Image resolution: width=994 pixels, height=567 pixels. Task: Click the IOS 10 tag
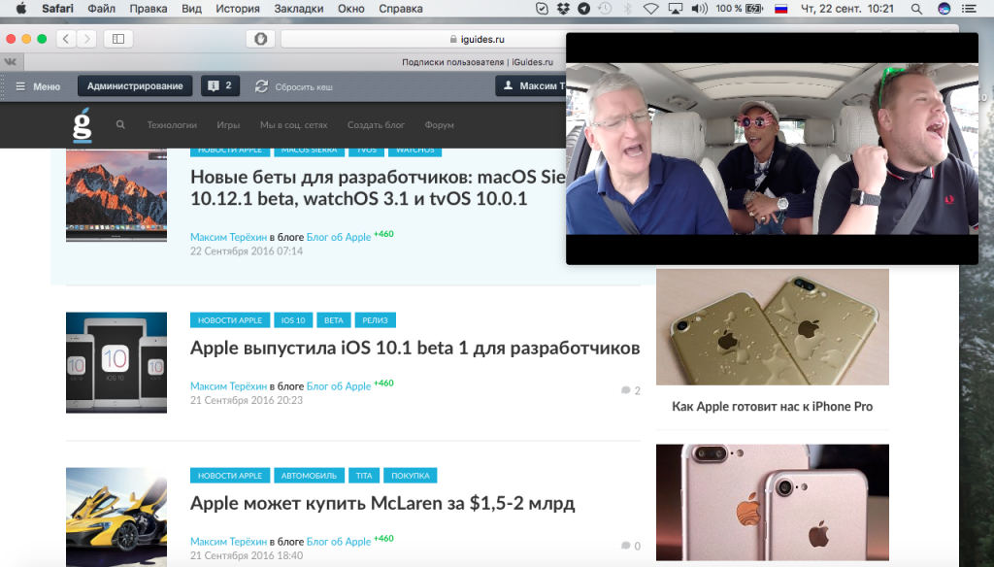(x=293, y=320)
